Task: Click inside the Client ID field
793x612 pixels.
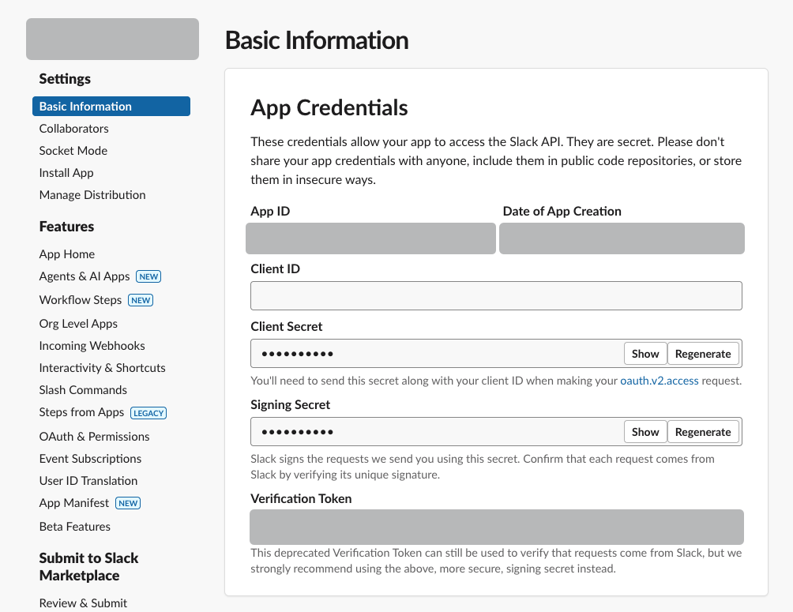Action: pyautogui.click(x=496, y=295)
